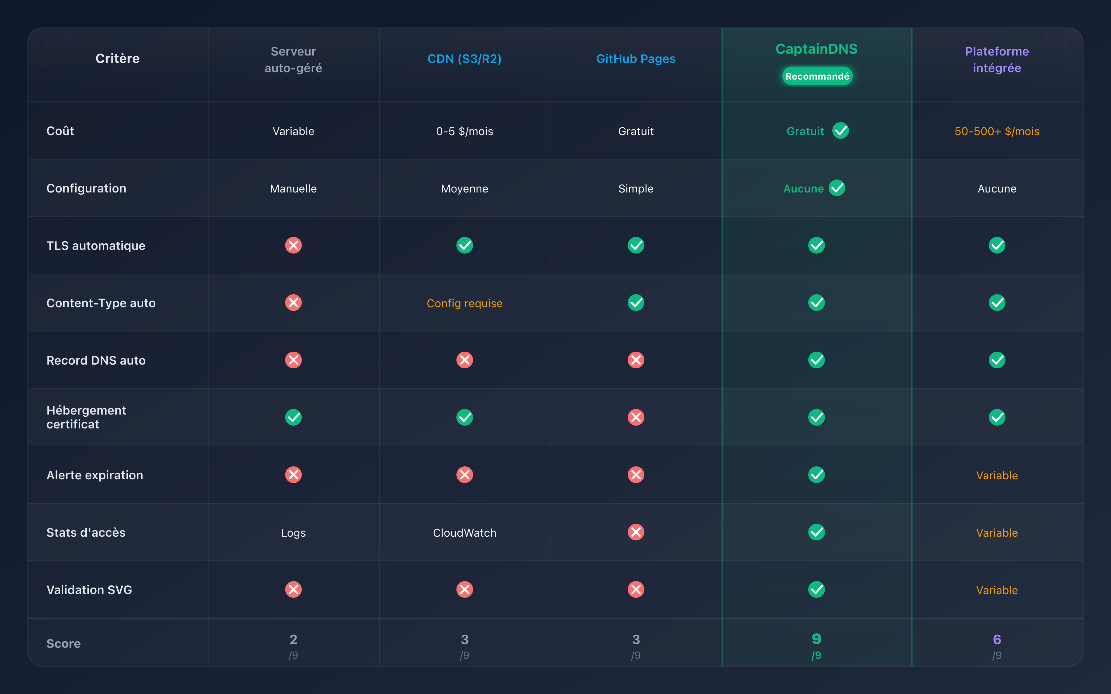Switch to the GitHub Pages column header
The width and height of the screenshot is (1111, 694).
636,59
